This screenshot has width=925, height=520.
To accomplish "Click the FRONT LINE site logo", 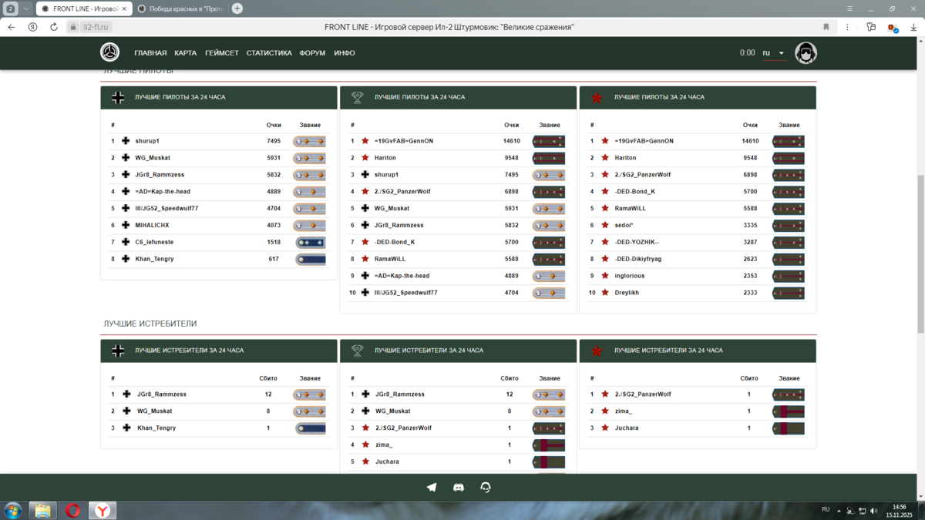I will (x=110, y=52).
